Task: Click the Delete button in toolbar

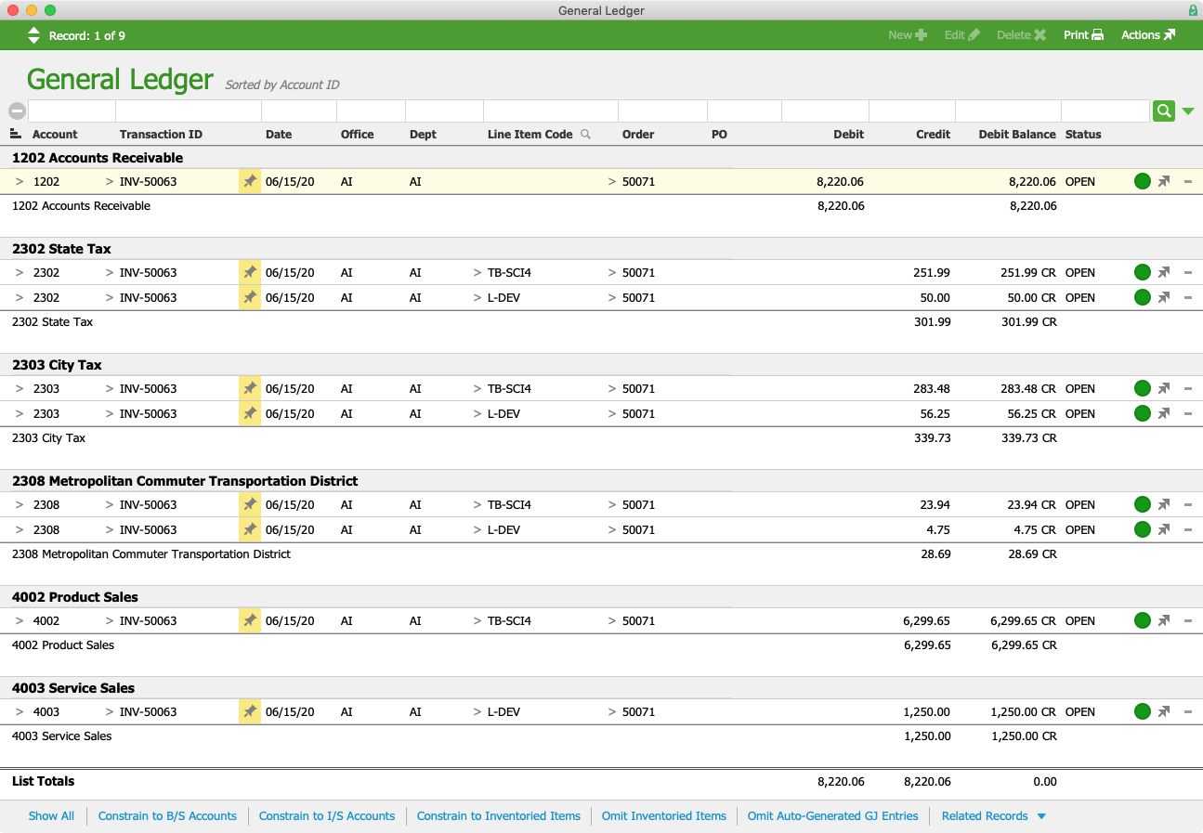Action: [x=1022, y=35]
